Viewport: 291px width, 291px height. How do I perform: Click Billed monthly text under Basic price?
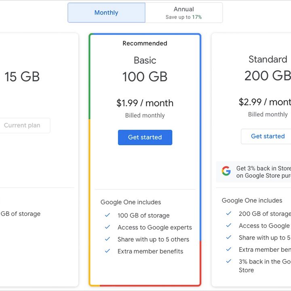click(145, 116)
